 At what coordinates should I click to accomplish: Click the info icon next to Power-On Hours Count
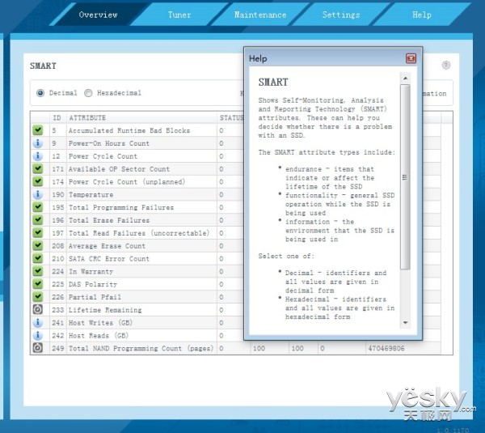click(x=38, y=143)
